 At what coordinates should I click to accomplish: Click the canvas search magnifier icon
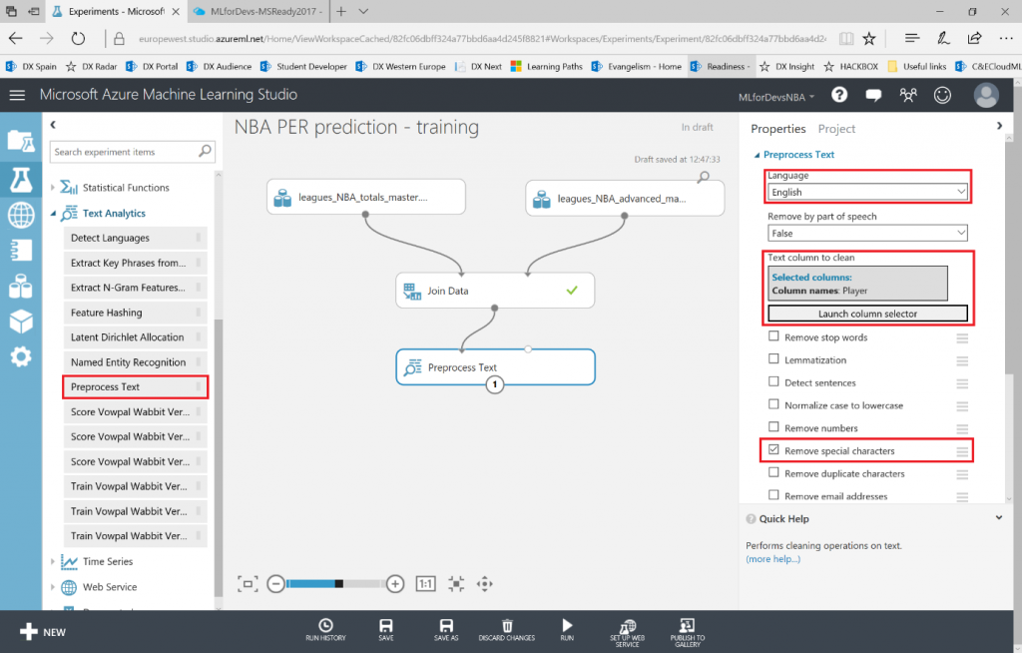pos(704,177)
